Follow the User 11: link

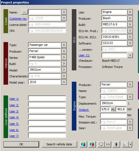coord(84,55)
